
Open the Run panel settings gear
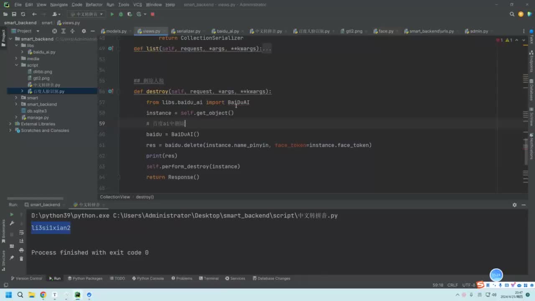point(515,205)
